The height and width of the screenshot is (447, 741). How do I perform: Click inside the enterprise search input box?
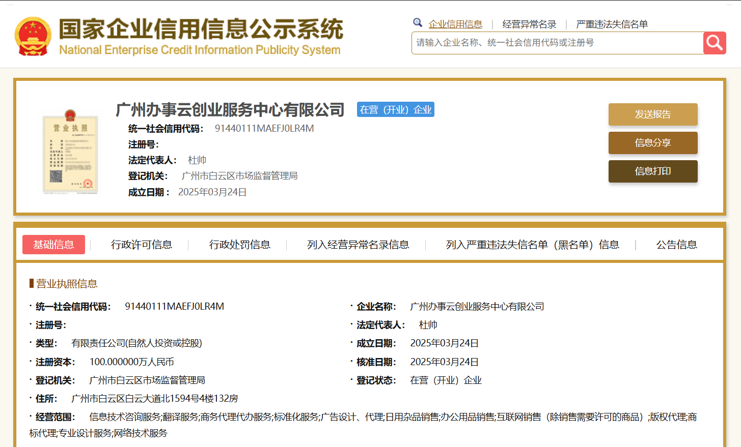pos(555,43)
